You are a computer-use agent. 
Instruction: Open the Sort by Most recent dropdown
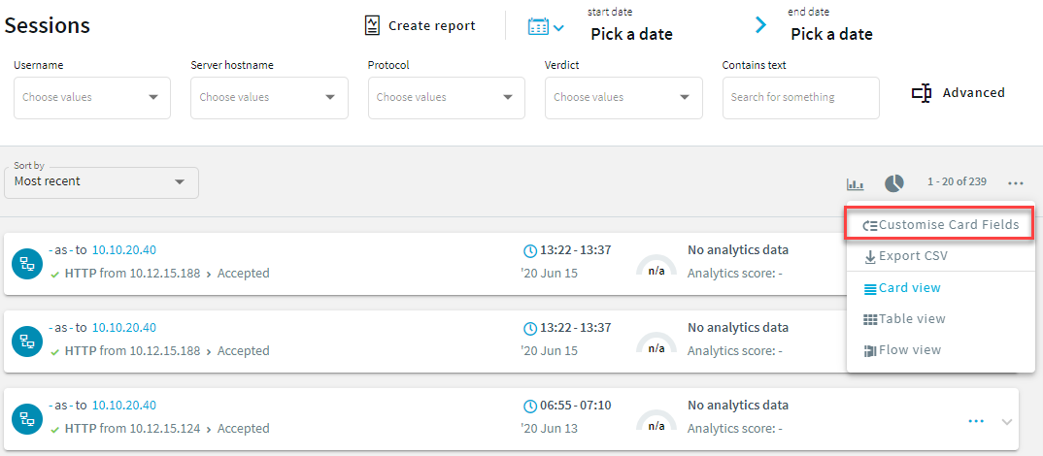[101, 182]
